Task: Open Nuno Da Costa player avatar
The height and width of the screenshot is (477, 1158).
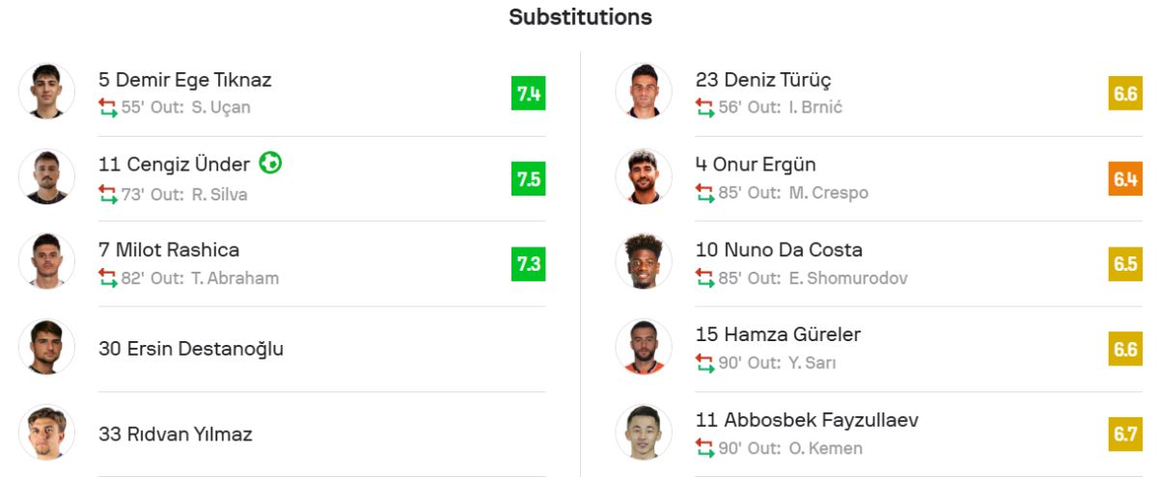Action: tap(644, 262)
